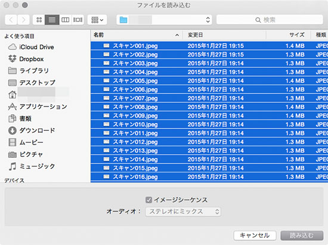Image resolution: width=328 pixels, height=245 pixels.
Task: Open the オーディオ ステレオにミックス dropdown
Action: (x=183, y=212)
